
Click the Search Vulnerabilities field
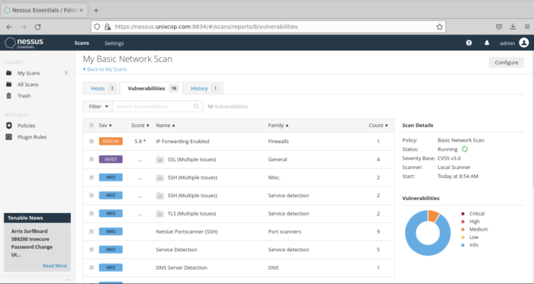pyautogui.click(x=157, y=107)
